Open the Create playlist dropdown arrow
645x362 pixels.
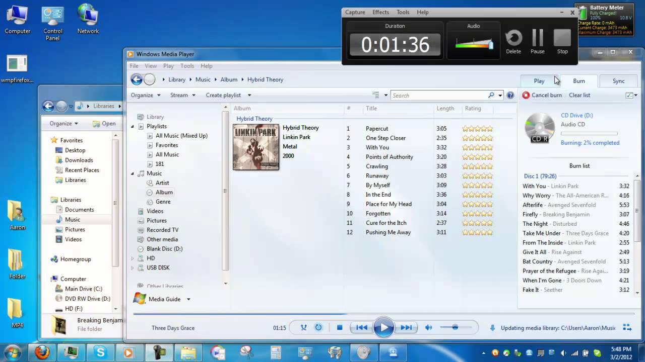(x=249, y=95)
